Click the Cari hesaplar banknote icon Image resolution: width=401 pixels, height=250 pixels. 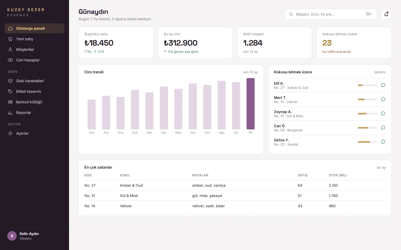(x=10, y=60)
